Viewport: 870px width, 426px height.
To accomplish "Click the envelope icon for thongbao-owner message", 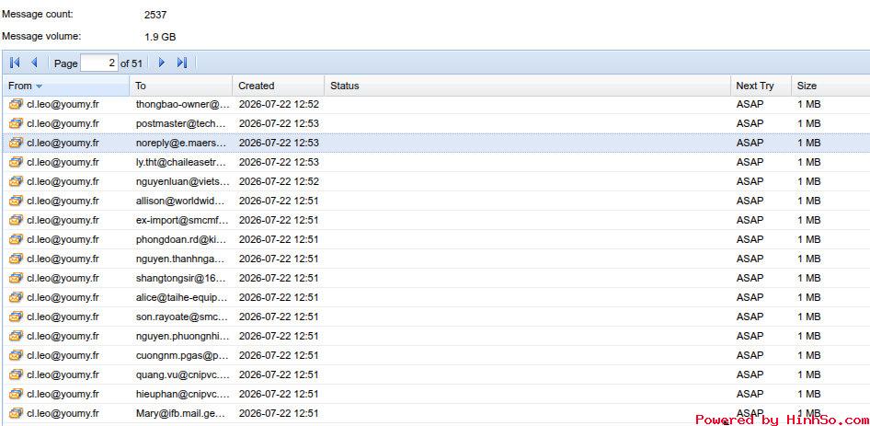I will point(16,104).
